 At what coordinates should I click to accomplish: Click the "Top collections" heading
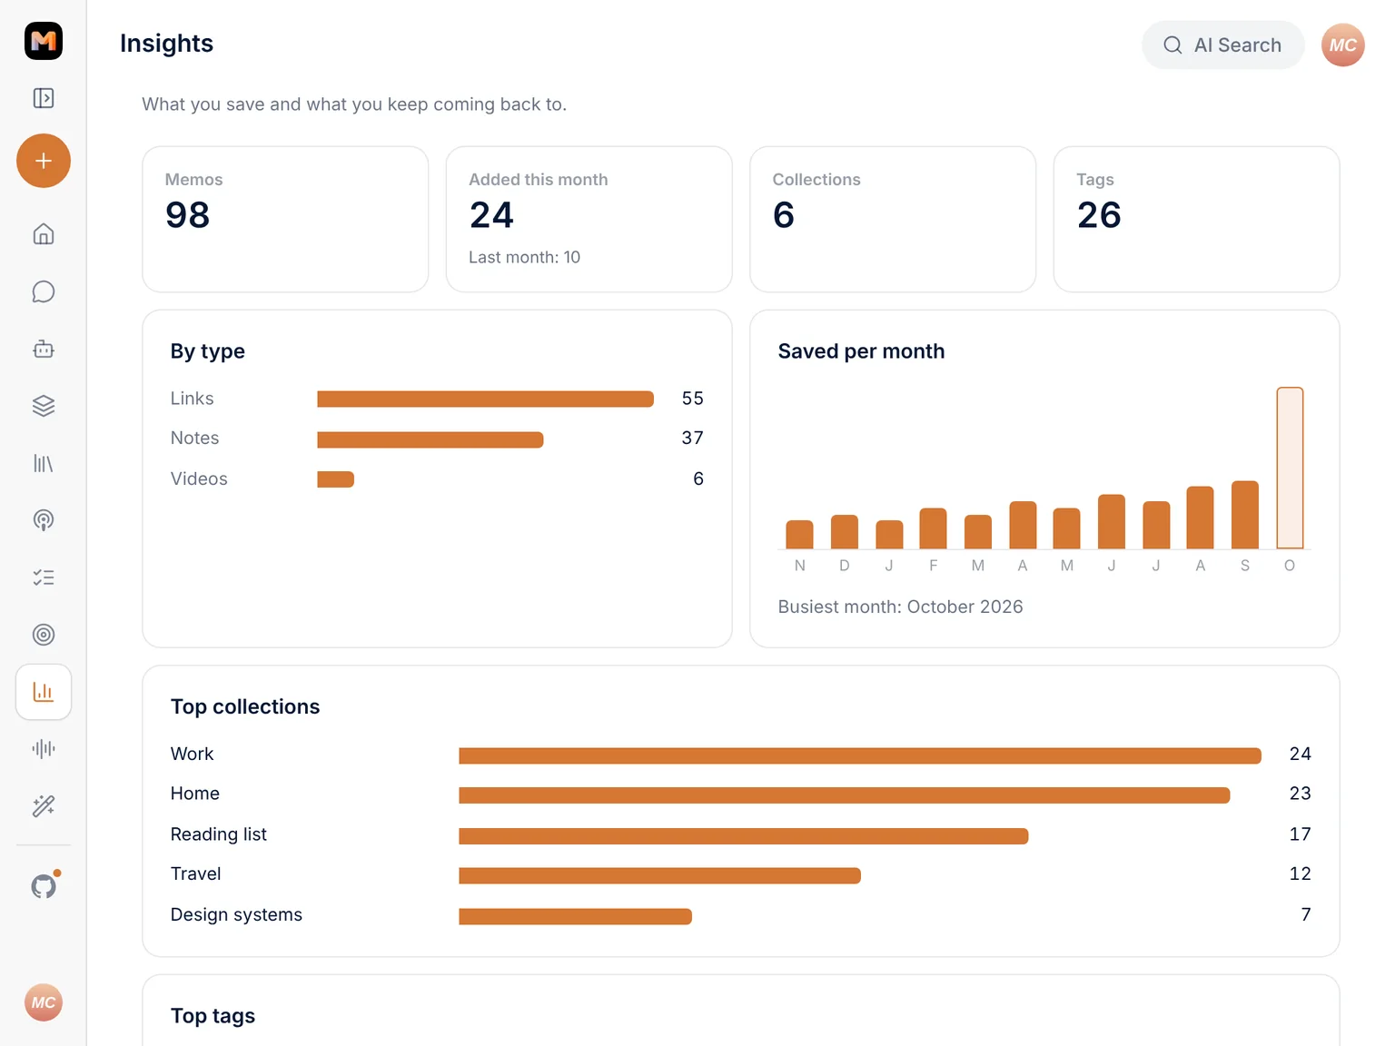point(245,706)
